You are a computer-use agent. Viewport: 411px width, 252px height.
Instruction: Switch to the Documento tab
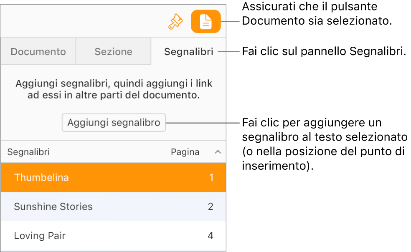coord(38,51)
